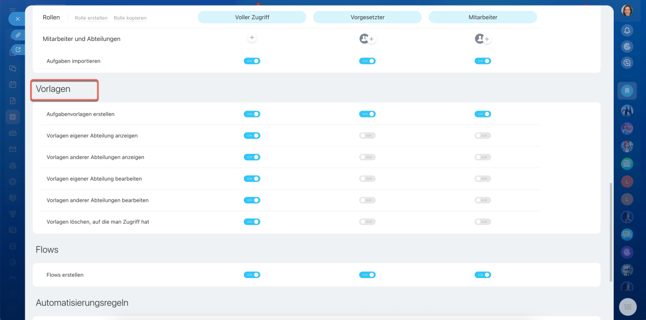The width and height of the screenshot is (646, 320).
Task: Add a user to the Vorgesetzter role
Action: pos(371,39)
